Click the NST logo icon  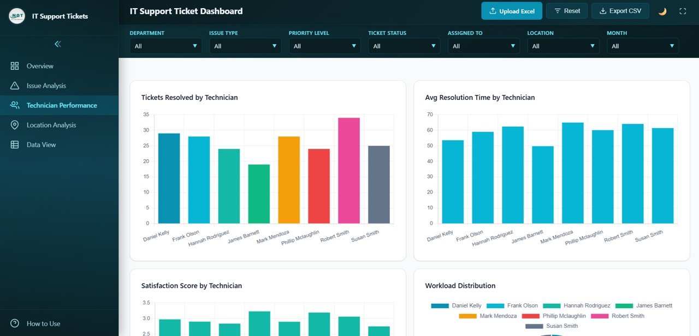point(17,16)
